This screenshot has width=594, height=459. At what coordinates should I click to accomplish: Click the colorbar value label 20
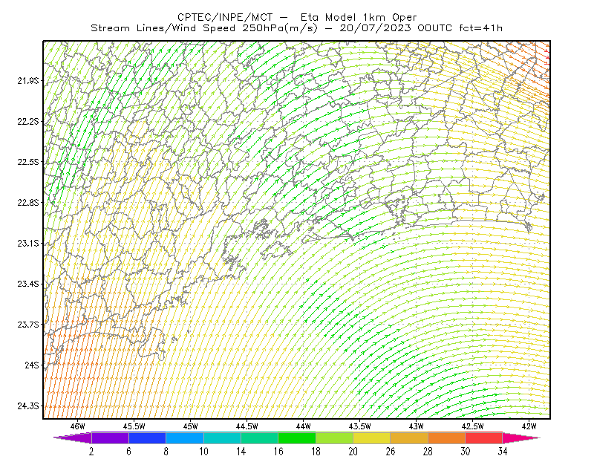(353, 452)
